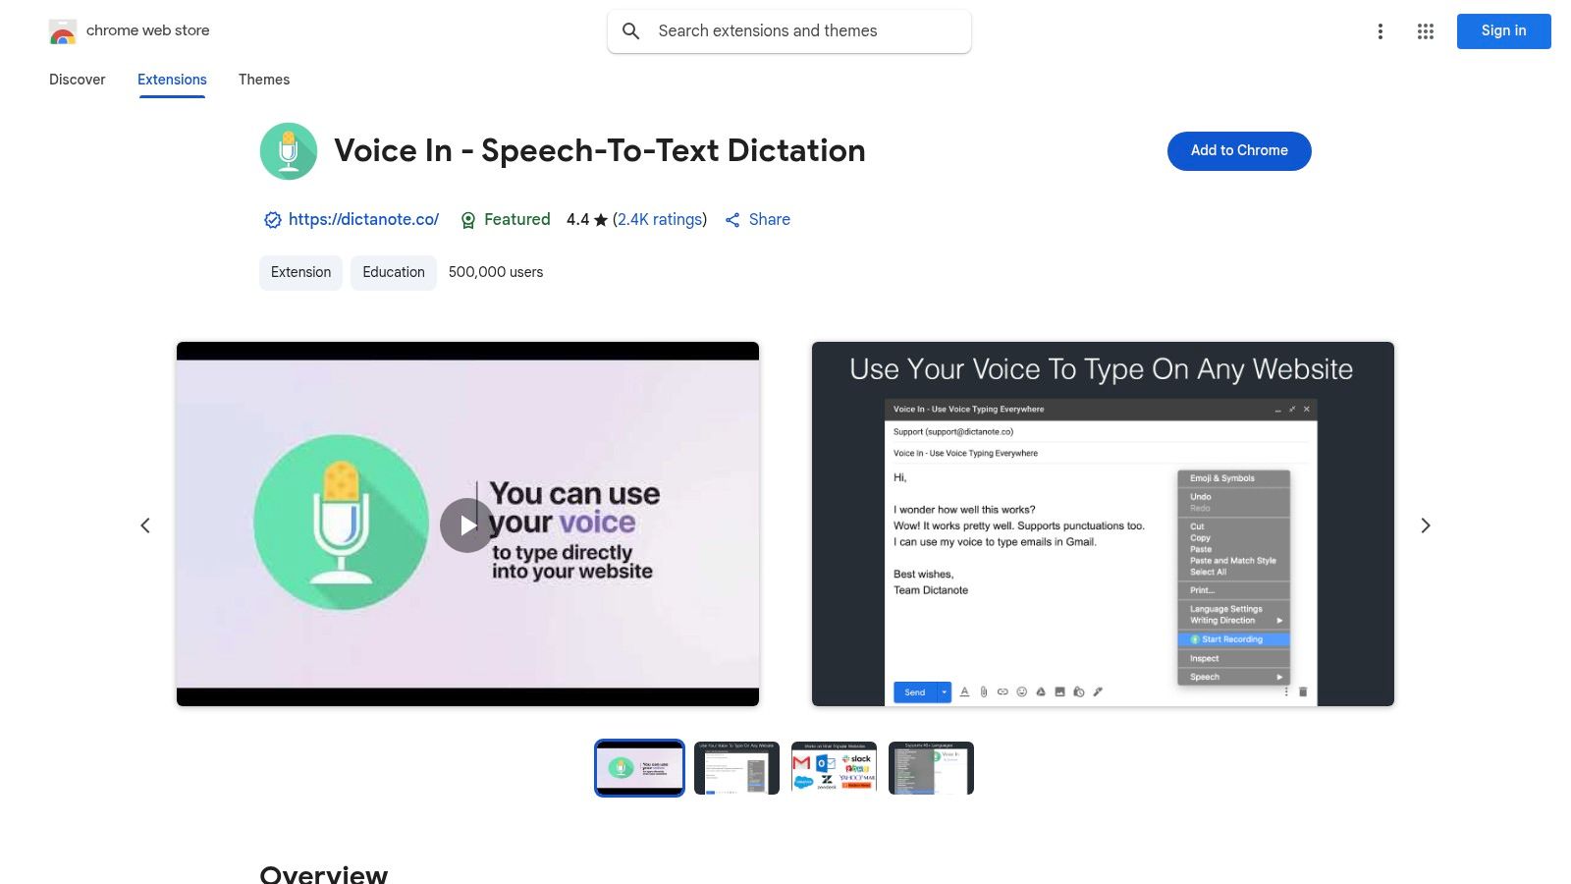This screenshot has width=1571, height=884.
Task: Click the Voice In extension title
Action: [600, 151]
